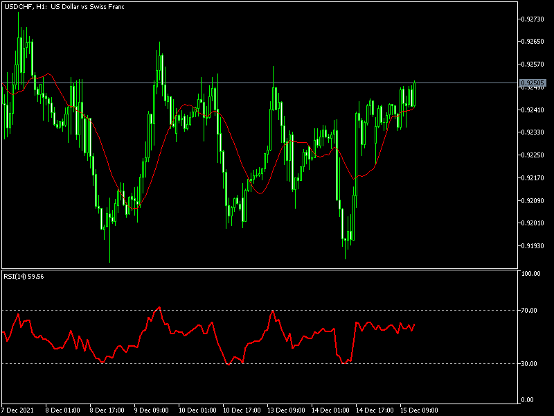The width and height of the screenshot is (554, 416).
Task: Click the 14 Dec 17:00 time label
Action: [x=375, y=410]
